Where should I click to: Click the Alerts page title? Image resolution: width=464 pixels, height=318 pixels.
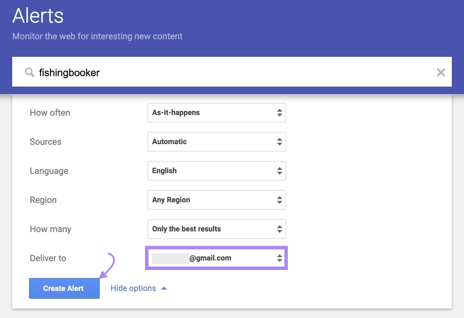coord(38,16)
